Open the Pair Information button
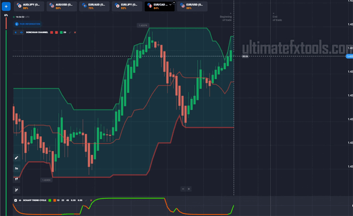The height and width of the screenshot is (216, 353). pyautogui.click(x=28, y=24)
